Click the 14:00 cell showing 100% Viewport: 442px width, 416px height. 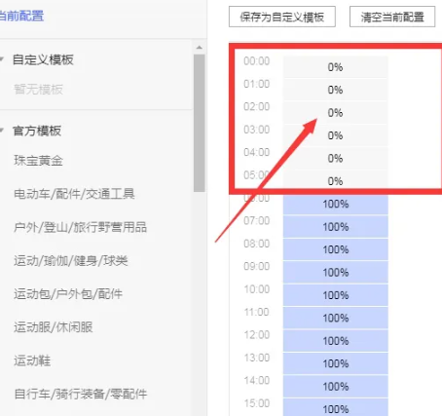click(336, 387)
